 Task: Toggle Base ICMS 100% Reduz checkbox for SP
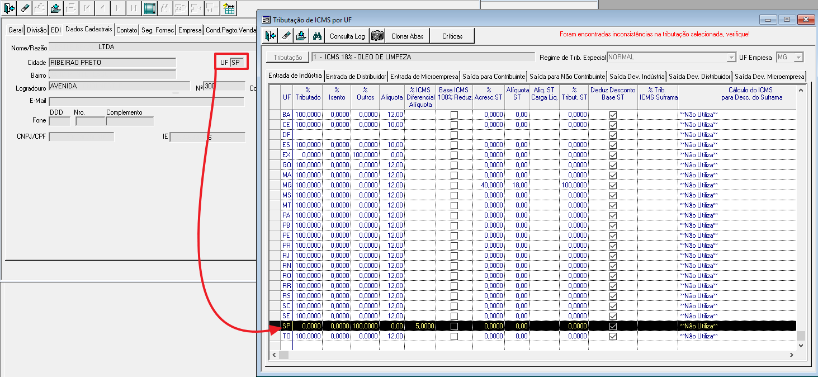[x=454, y=326]
